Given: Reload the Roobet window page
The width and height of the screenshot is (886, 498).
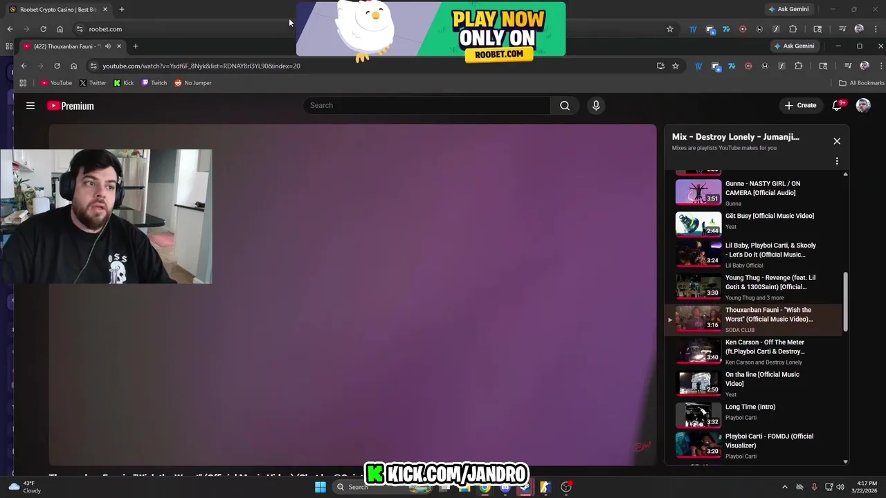Looking at the screenshot, I should [x=43, y=29].
